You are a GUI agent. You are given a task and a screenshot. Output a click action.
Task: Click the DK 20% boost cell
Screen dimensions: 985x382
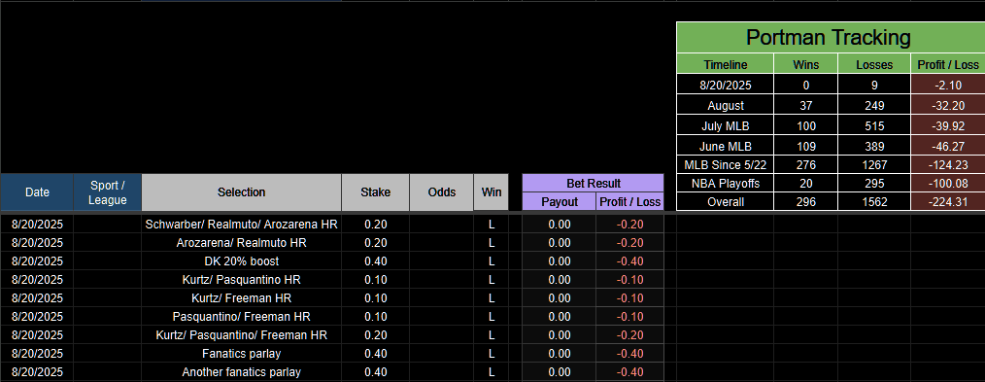tap(241, 260)
